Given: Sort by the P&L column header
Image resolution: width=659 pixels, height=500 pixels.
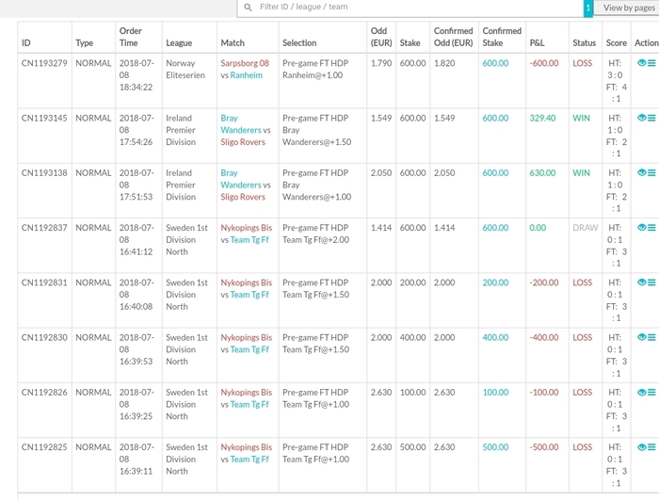Looking at the screenshot, I should tap(537, 43).
